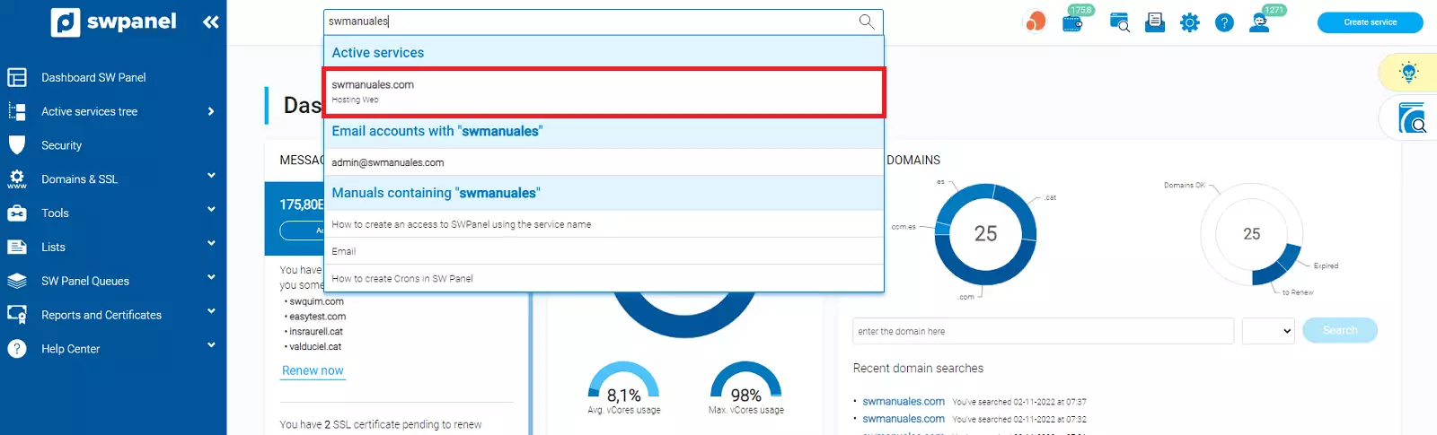Click the Create service button
Image resolution: width=1437 pixels, height=435 pixels.
pyautogui.click(x=1370, y=22)
